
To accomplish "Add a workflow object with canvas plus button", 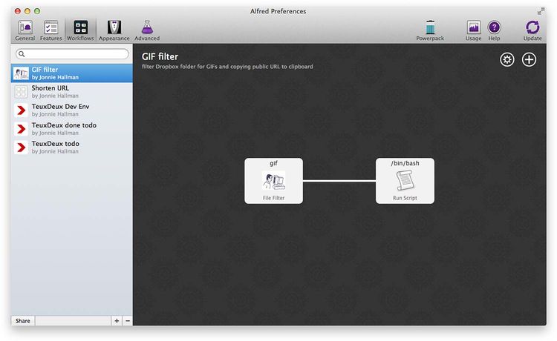I will click(529, 59).
